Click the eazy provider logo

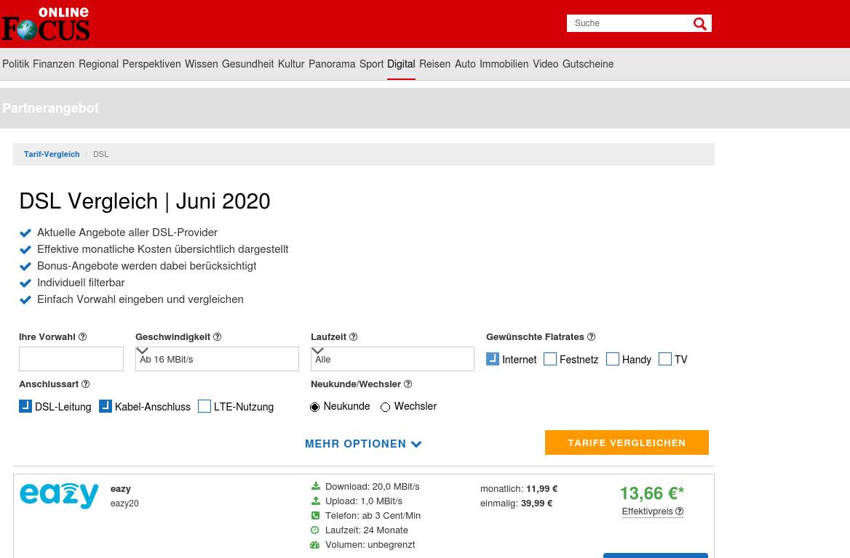[59, 496]
